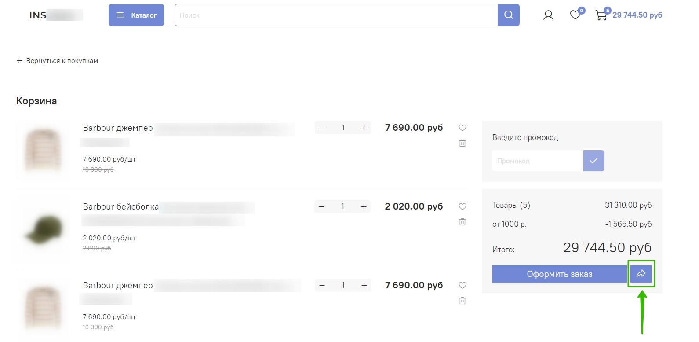
Task: Increase quantity of first Barbour джемпер
Action: point(364,128)
